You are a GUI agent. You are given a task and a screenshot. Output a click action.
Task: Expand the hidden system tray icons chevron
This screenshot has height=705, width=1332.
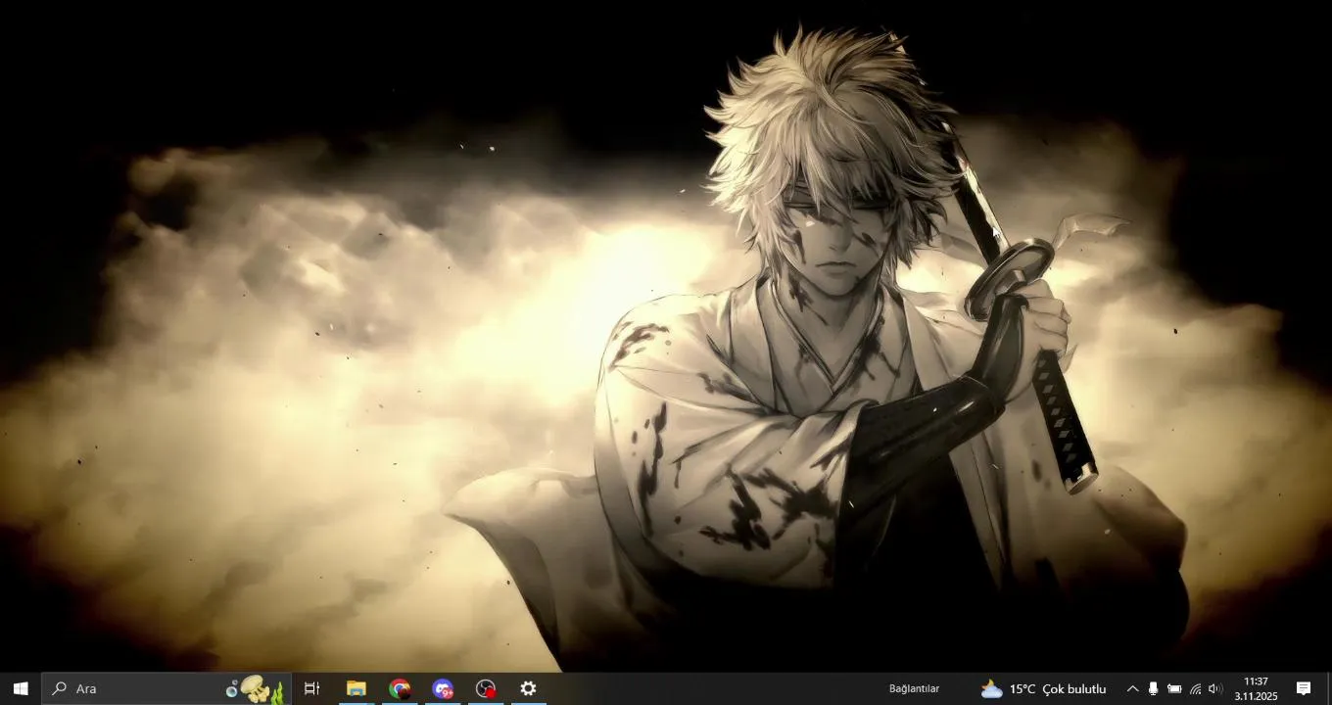(x=1133, y=688)
